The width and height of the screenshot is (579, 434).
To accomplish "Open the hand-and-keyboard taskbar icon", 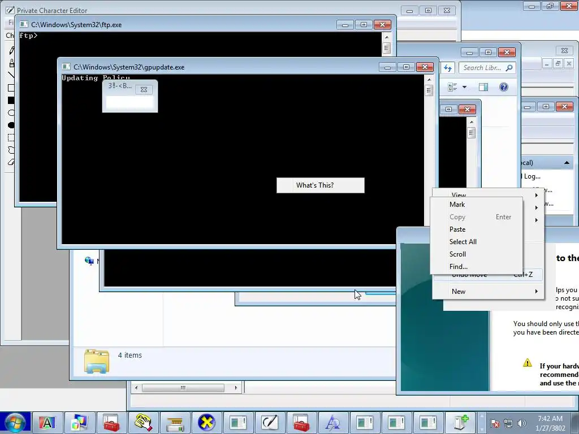I will [x=143, y=423].
